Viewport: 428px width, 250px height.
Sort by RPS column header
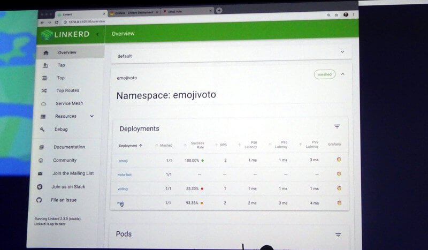click(221, 145)
